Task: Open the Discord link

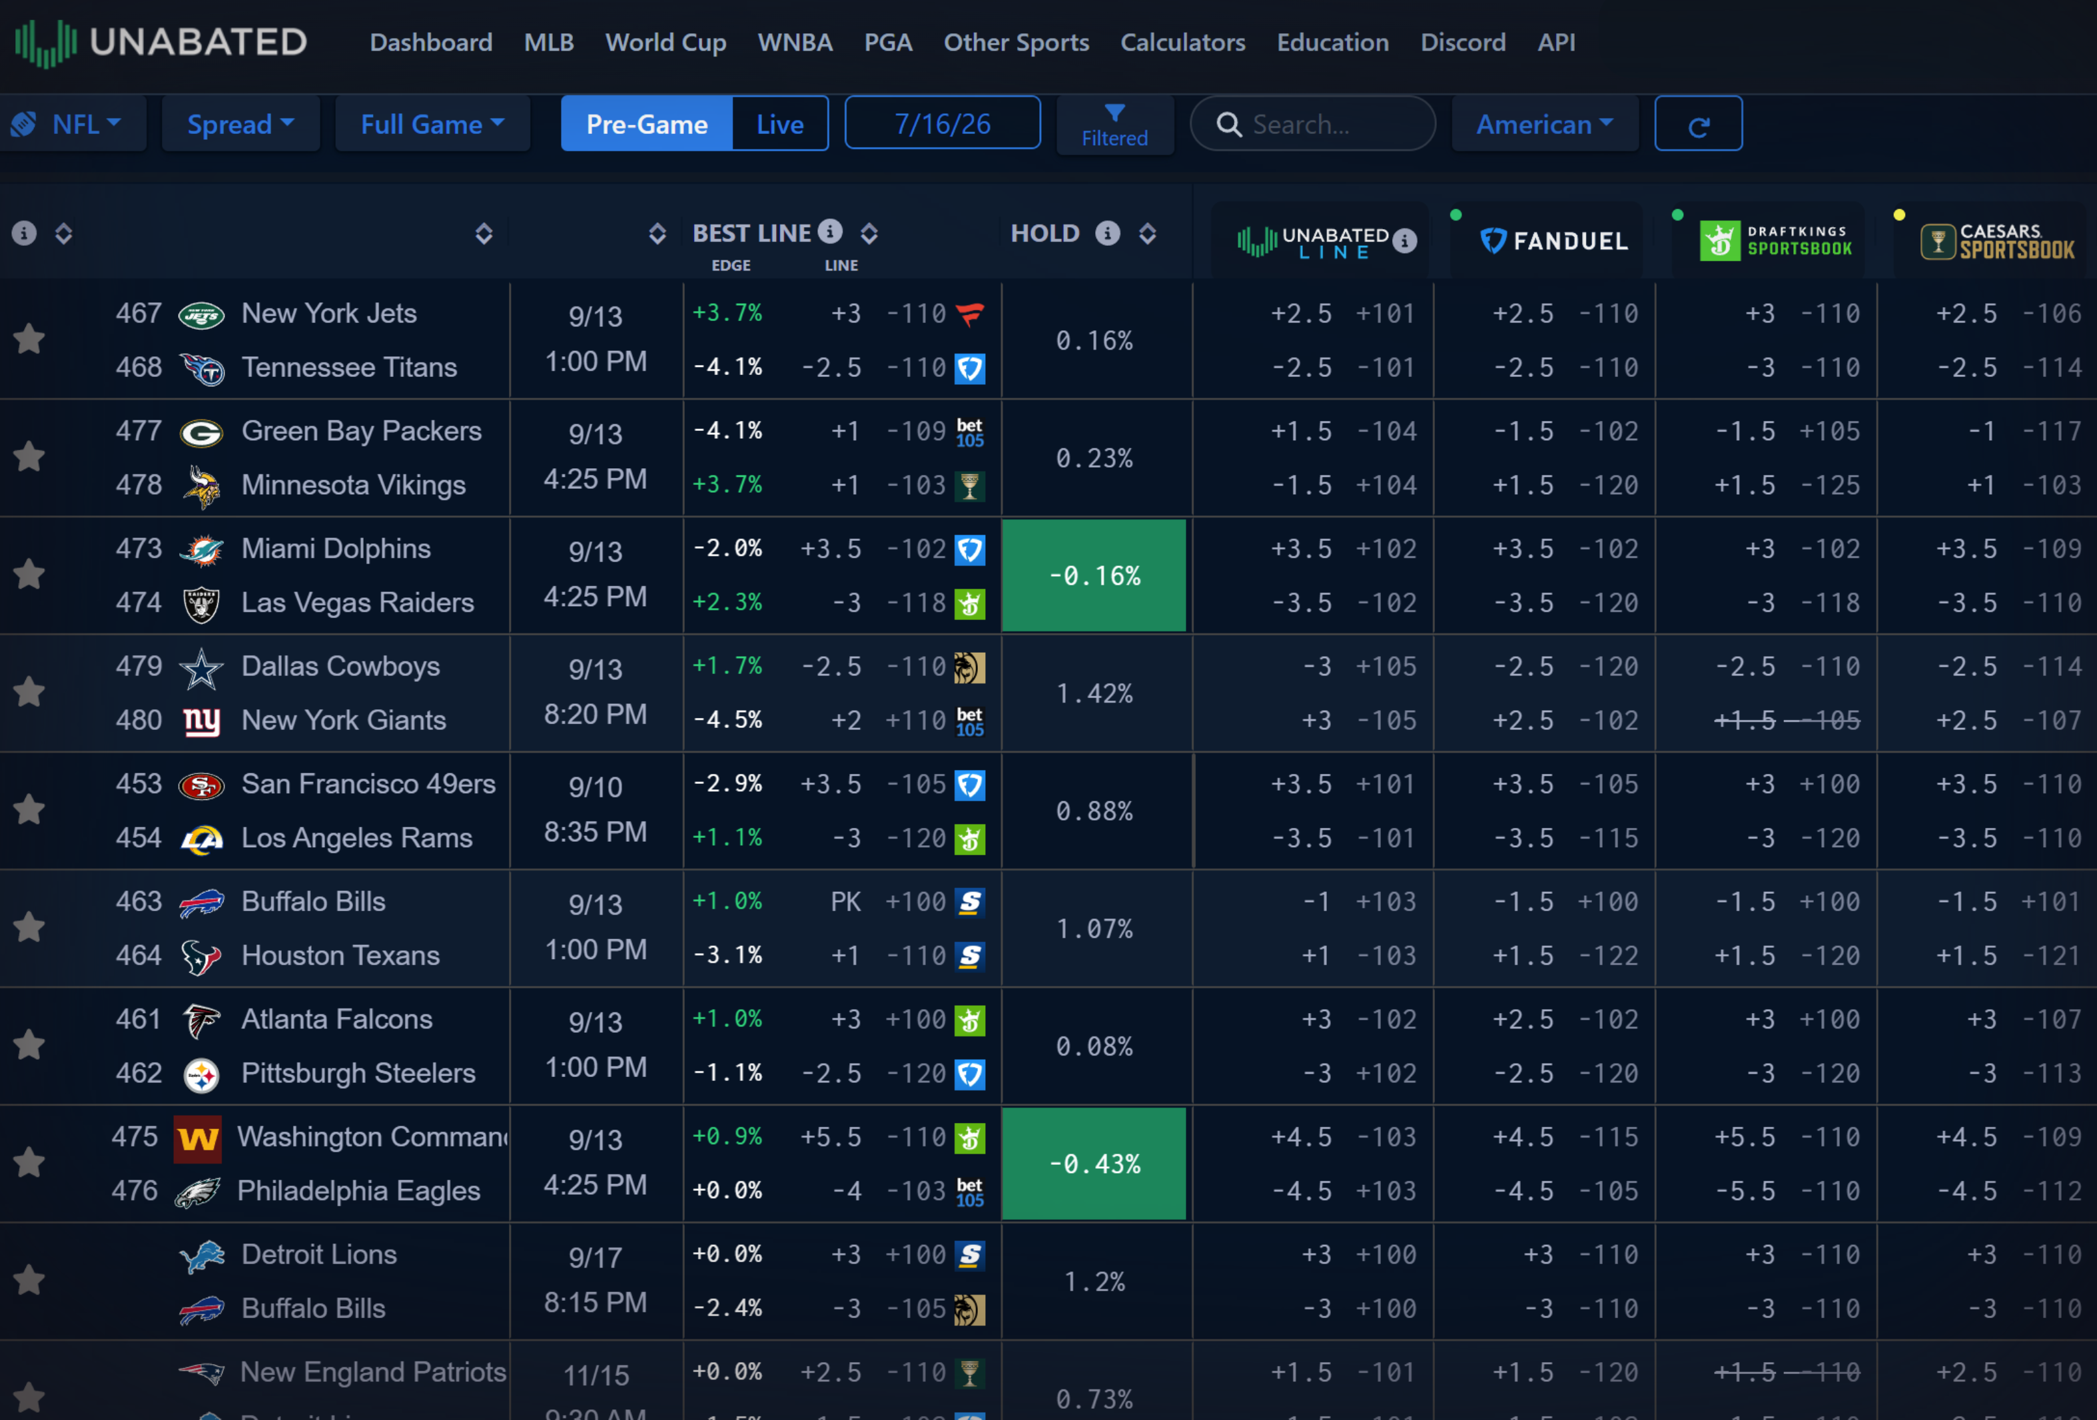Action: 1463,43
